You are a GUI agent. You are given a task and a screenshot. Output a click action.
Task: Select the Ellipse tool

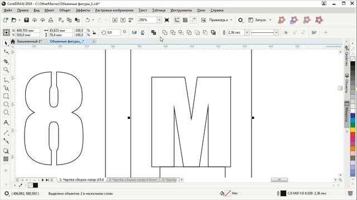pos(6,104)
